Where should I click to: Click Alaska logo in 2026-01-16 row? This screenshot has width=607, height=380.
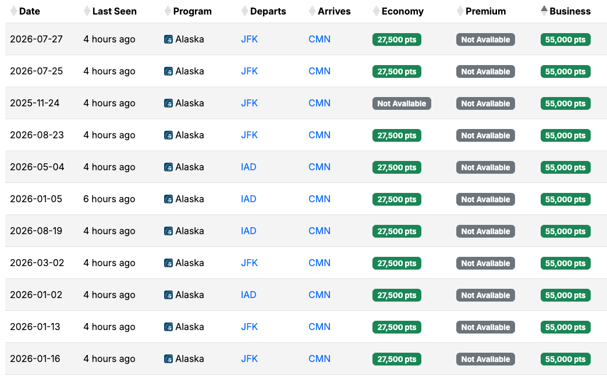[x=168, y=359]
